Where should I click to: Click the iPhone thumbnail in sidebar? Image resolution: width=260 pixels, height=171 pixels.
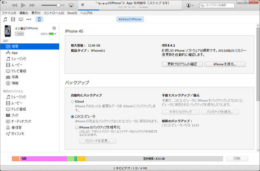point(8,31)
